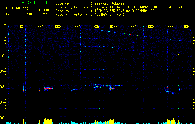Click the 1.1 frequency axis label

click(x=2, y=40)
